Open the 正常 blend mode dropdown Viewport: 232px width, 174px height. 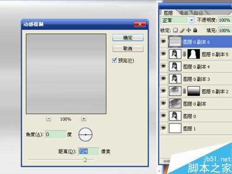click(x=192, y=20)
